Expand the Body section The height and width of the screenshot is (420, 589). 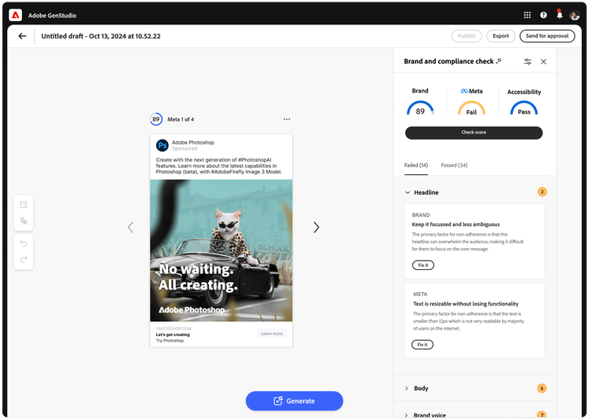pyautogui.click(x=407, y=389)
